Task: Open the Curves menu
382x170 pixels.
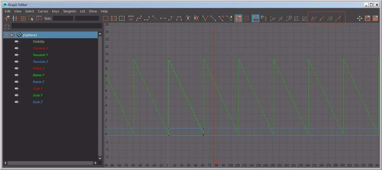Action: click(43, 11)
